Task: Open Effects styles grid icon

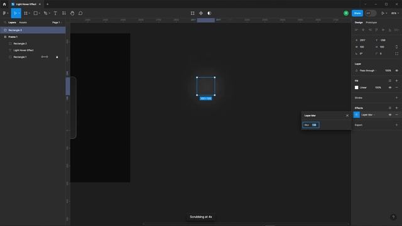Action: 389,108
